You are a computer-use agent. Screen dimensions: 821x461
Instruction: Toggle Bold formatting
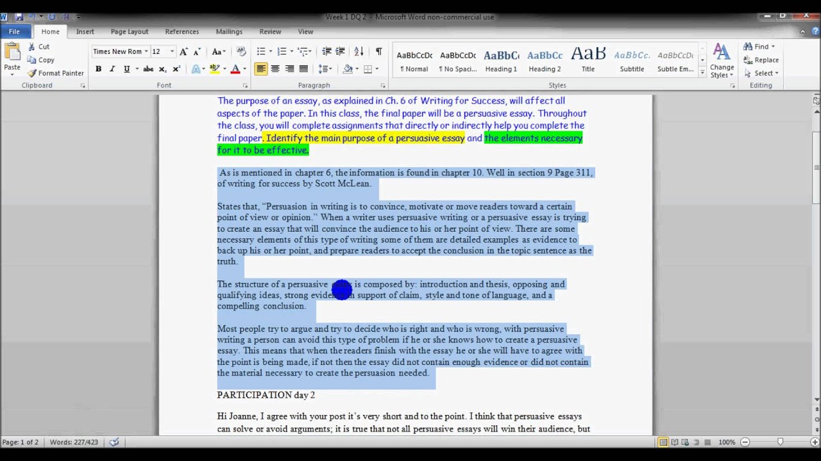(98, 69)
